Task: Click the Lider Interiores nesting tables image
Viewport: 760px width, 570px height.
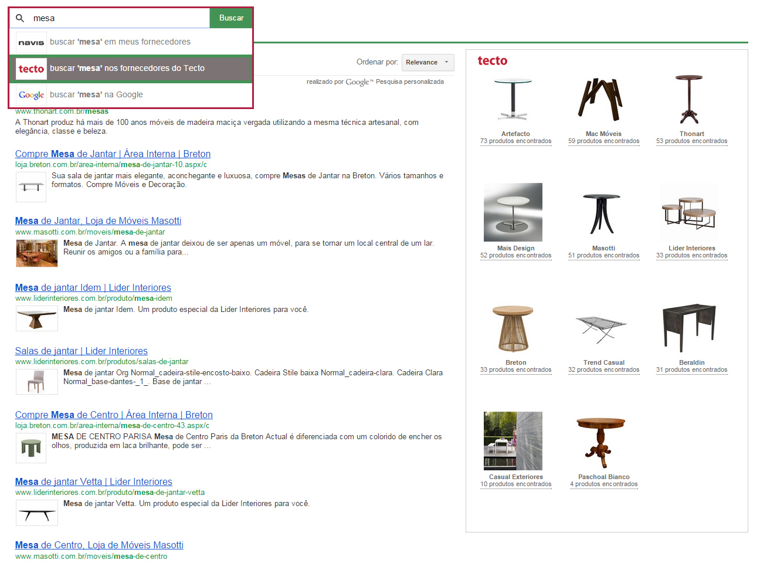Action: click(x=689, y=212)
